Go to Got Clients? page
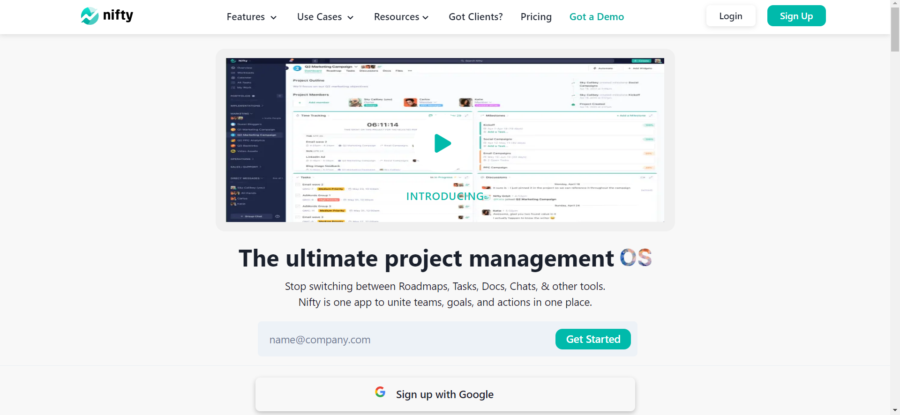The image size is (900, 415). point(476,17)
